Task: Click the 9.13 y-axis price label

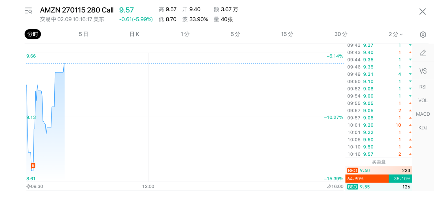Action: (x=31, y=117)
